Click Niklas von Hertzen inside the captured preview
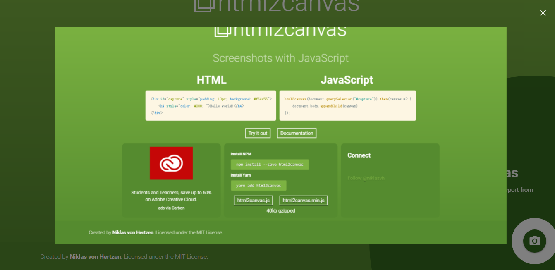Viewport: 555px width, 270px height. point(133,232)
